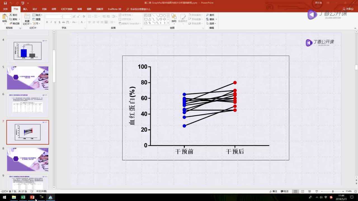Click the Save icon in quick access toolbar
Screen dimensions: 358x201
click(x=5, y=3)
